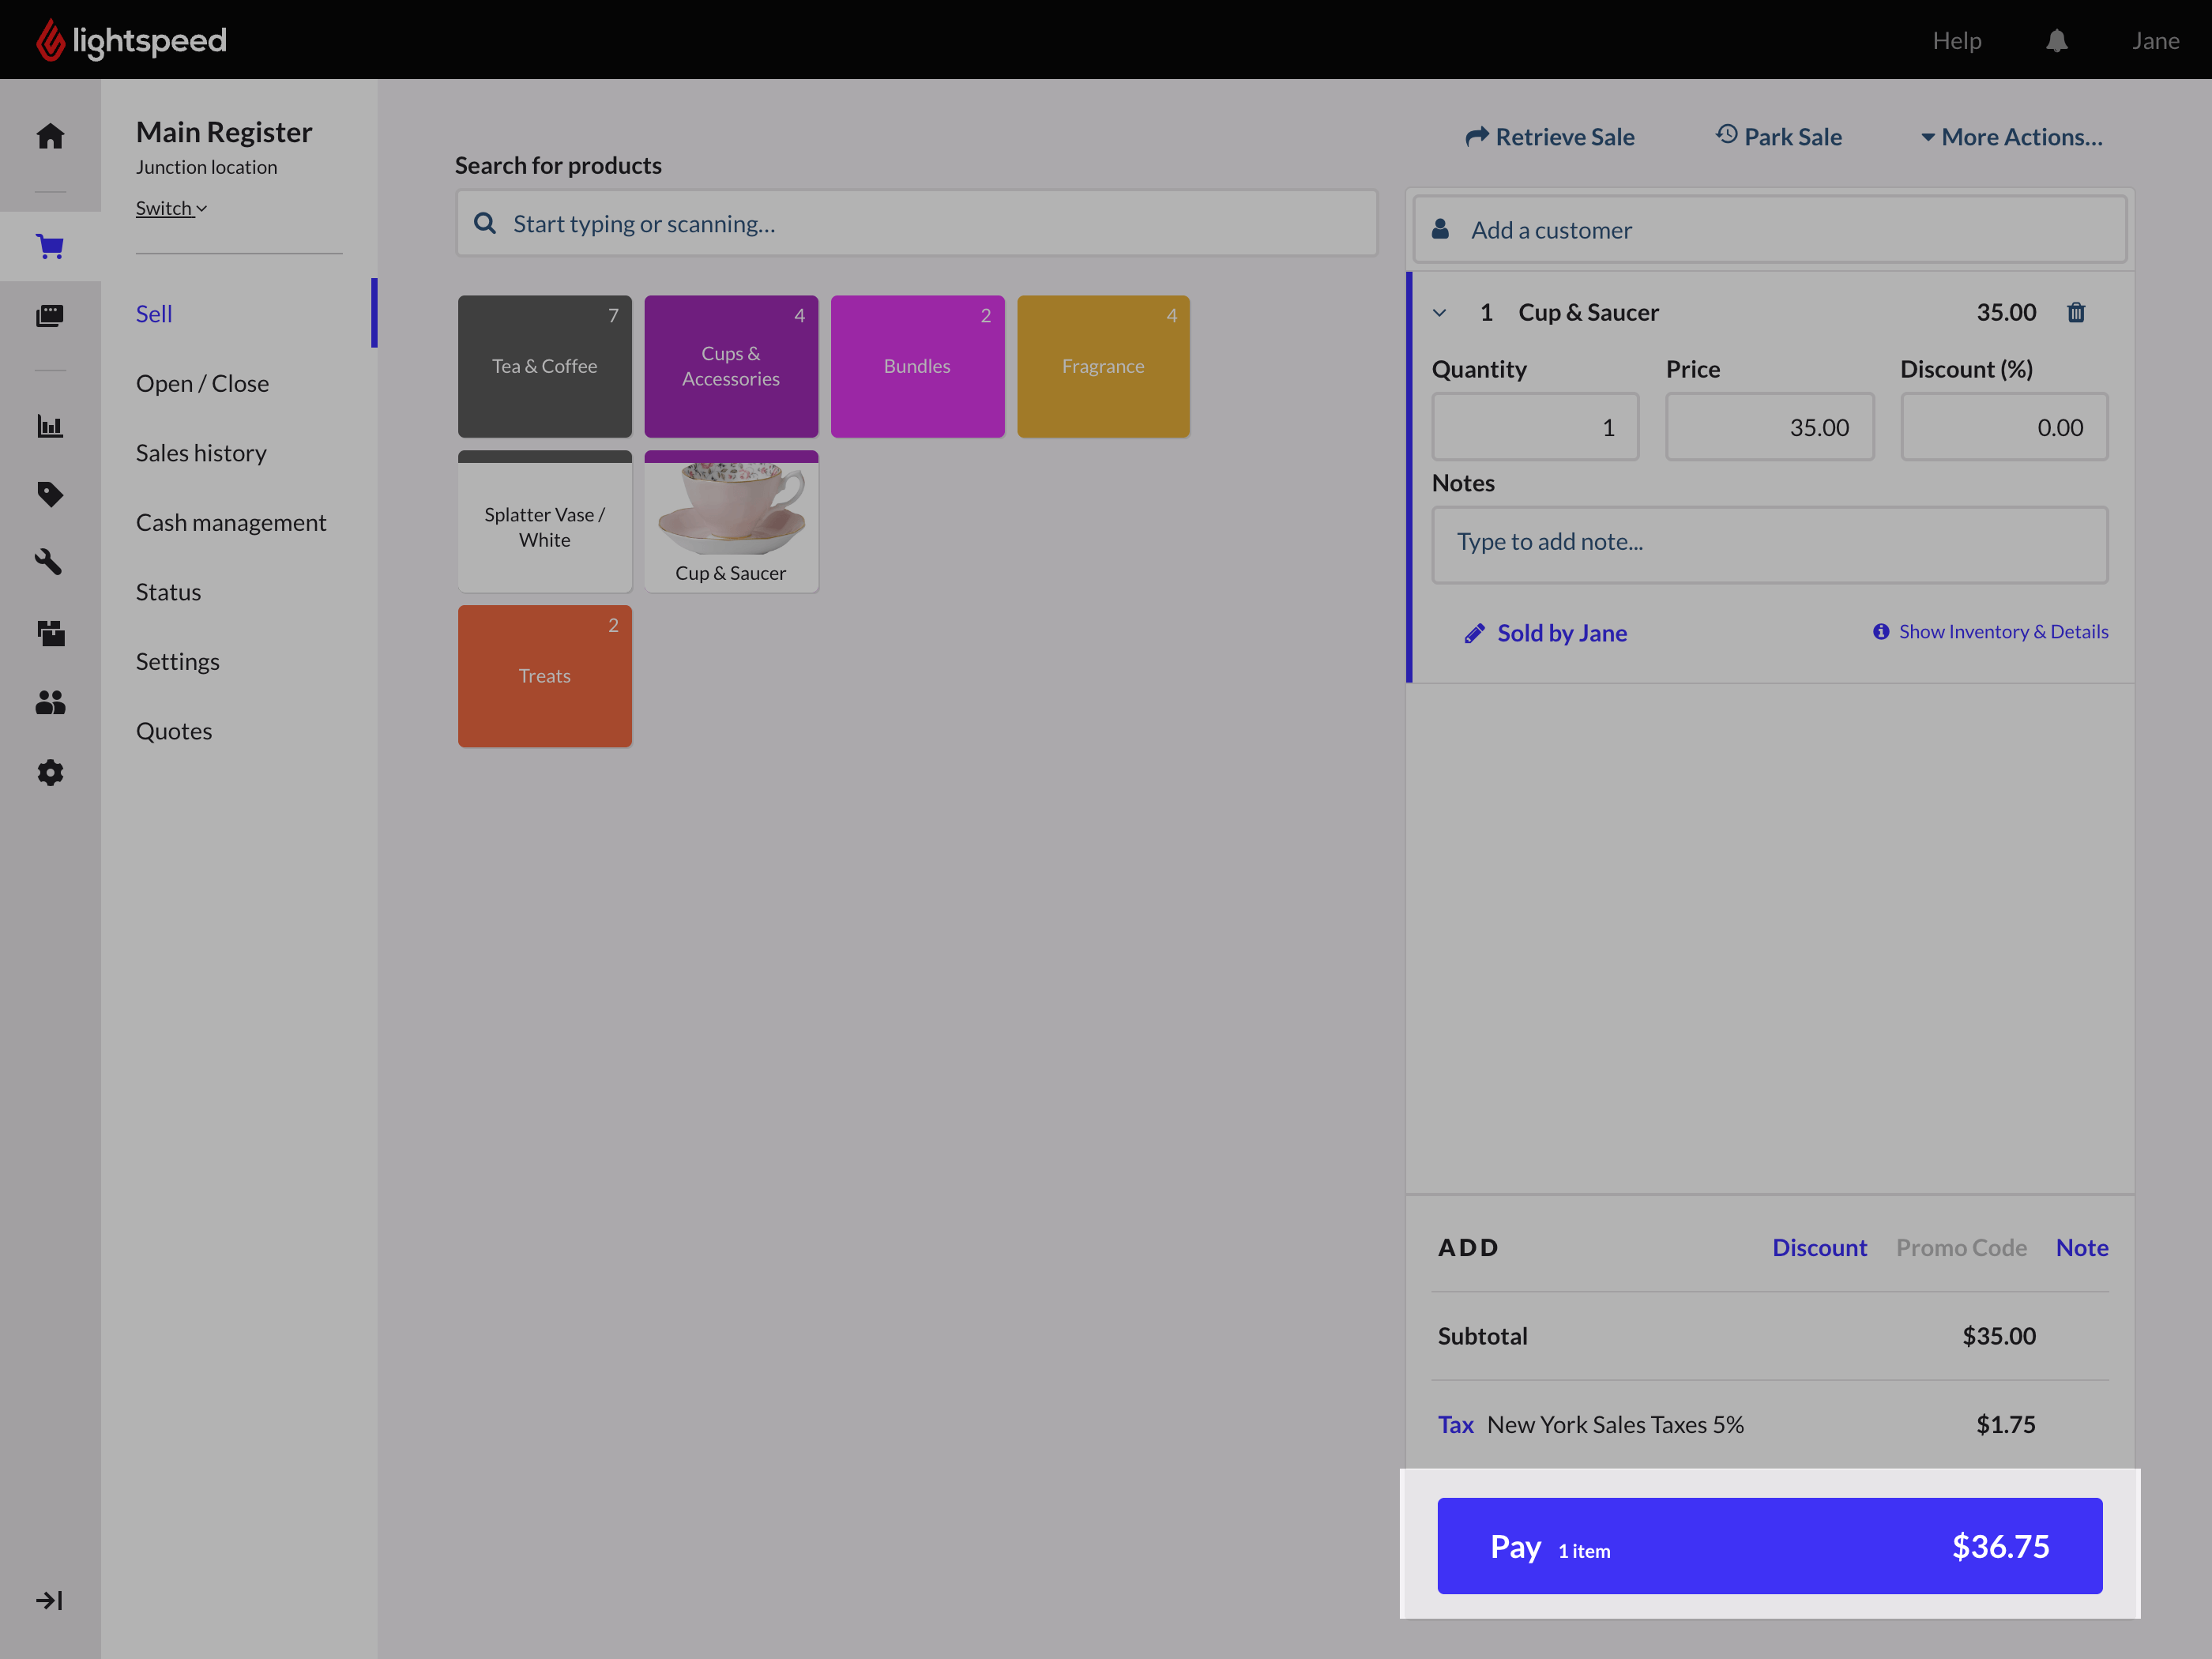Click the product search field
Screen dimensions: 2212x1659
click(916, 224)
